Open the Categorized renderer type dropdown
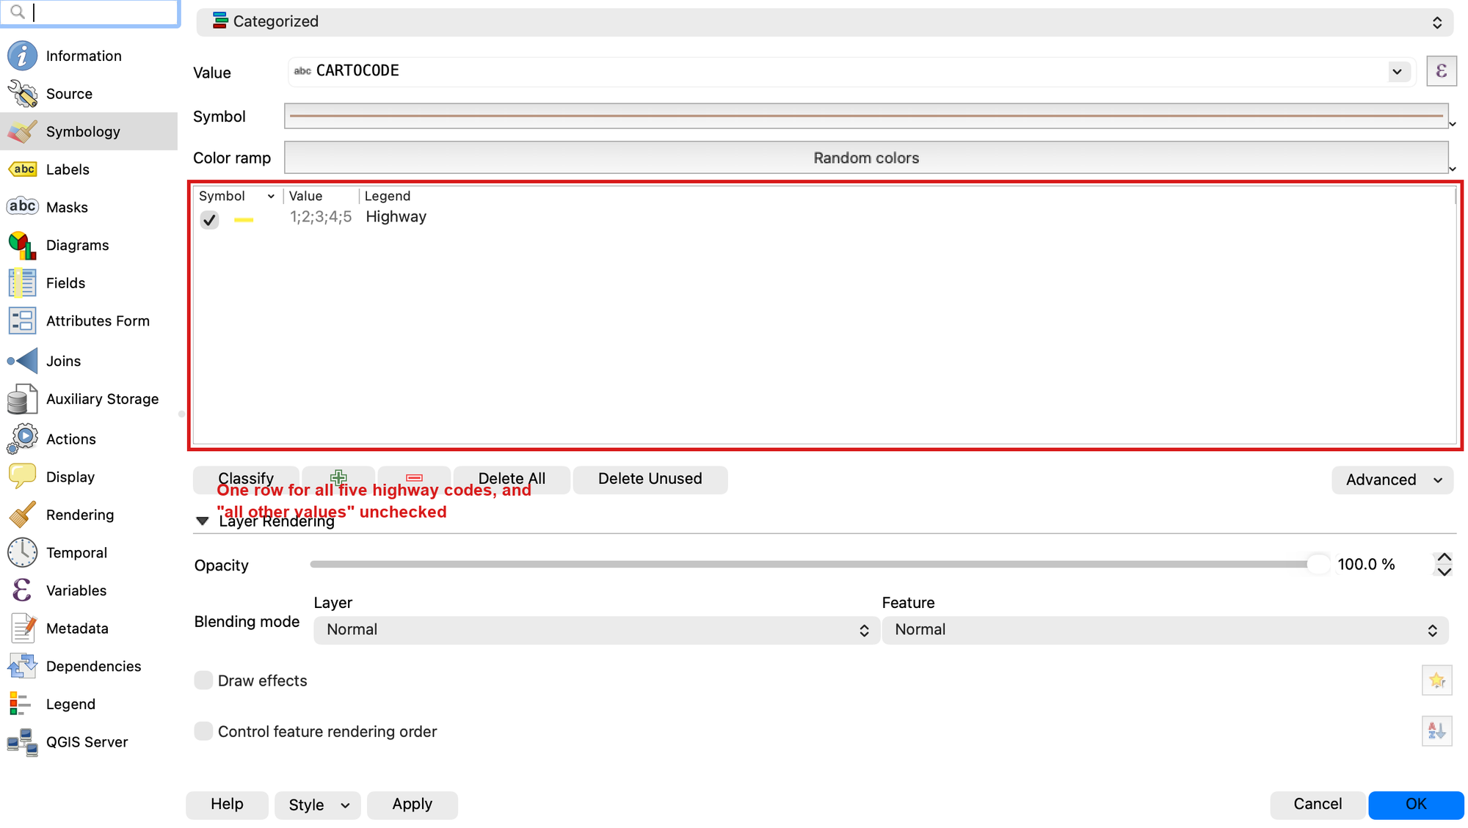The image size is (1468, 828). pos(824,22)
